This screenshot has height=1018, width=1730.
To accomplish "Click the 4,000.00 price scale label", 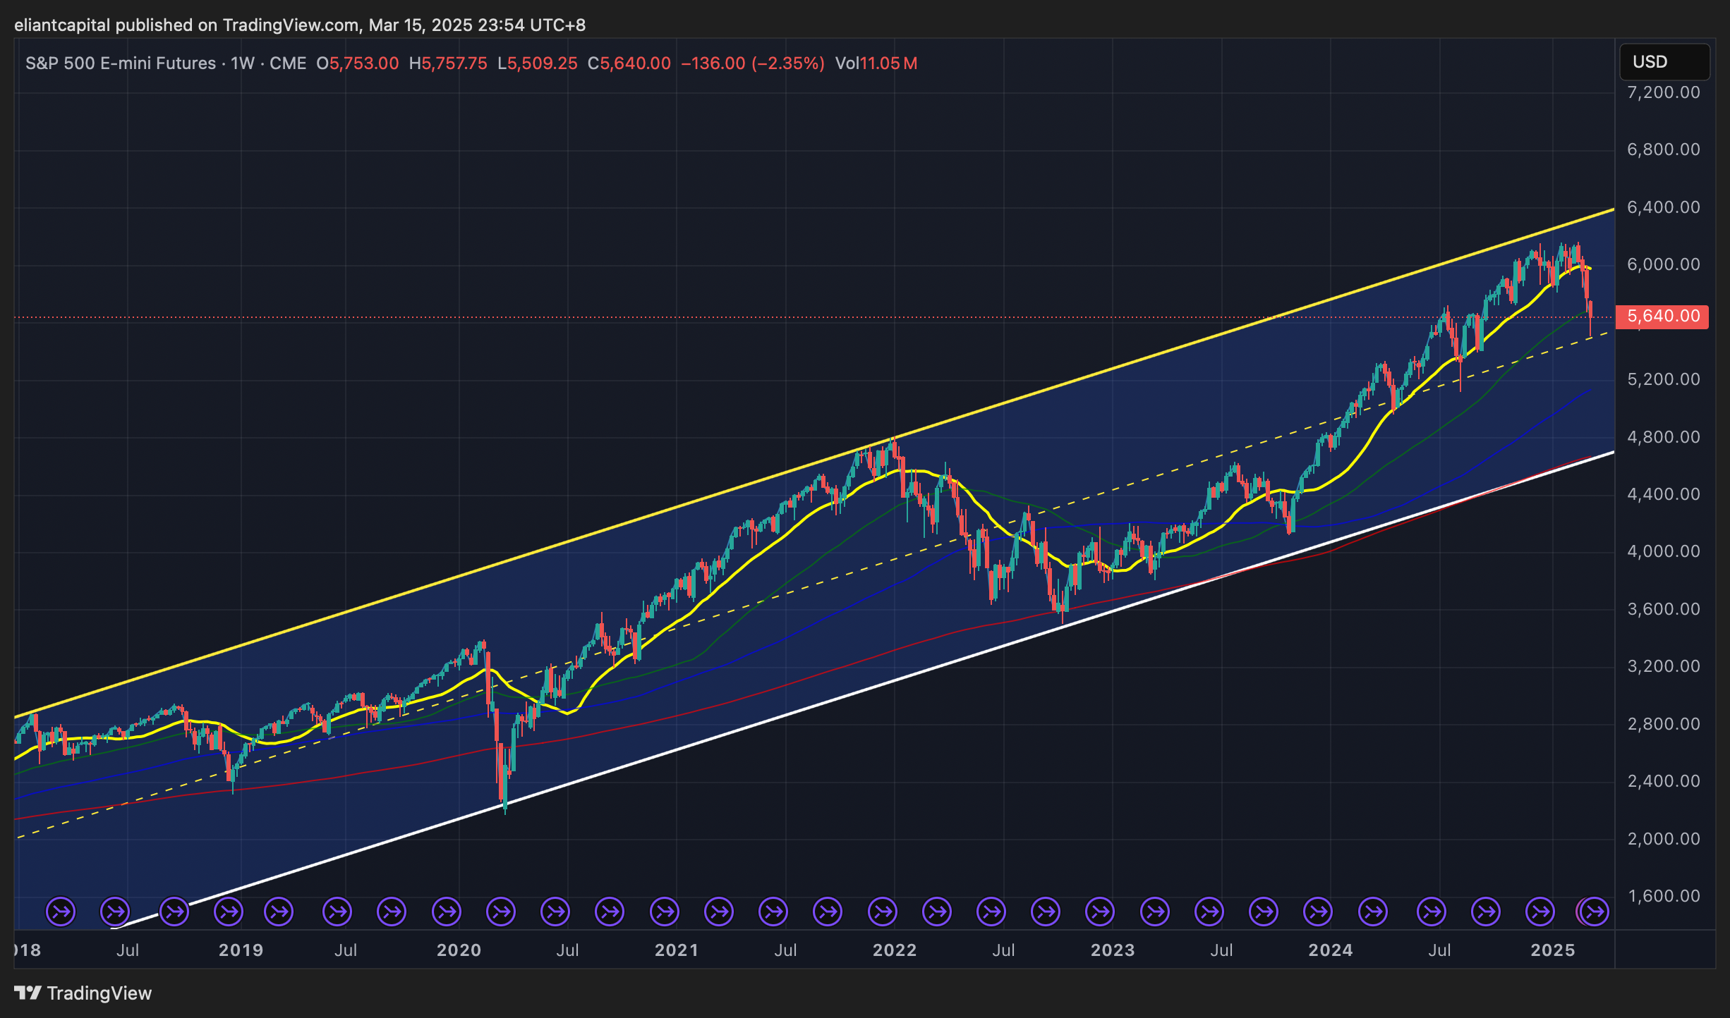I will [x=1663, y=551].
